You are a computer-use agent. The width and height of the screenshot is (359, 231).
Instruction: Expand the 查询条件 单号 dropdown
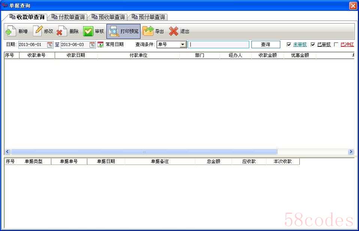(183, 44)
